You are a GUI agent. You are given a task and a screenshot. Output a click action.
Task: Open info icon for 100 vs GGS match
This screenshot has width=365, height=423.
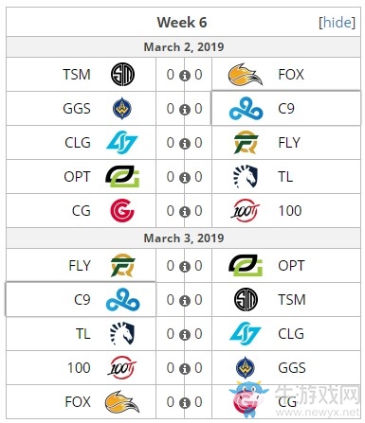(185, 369)
